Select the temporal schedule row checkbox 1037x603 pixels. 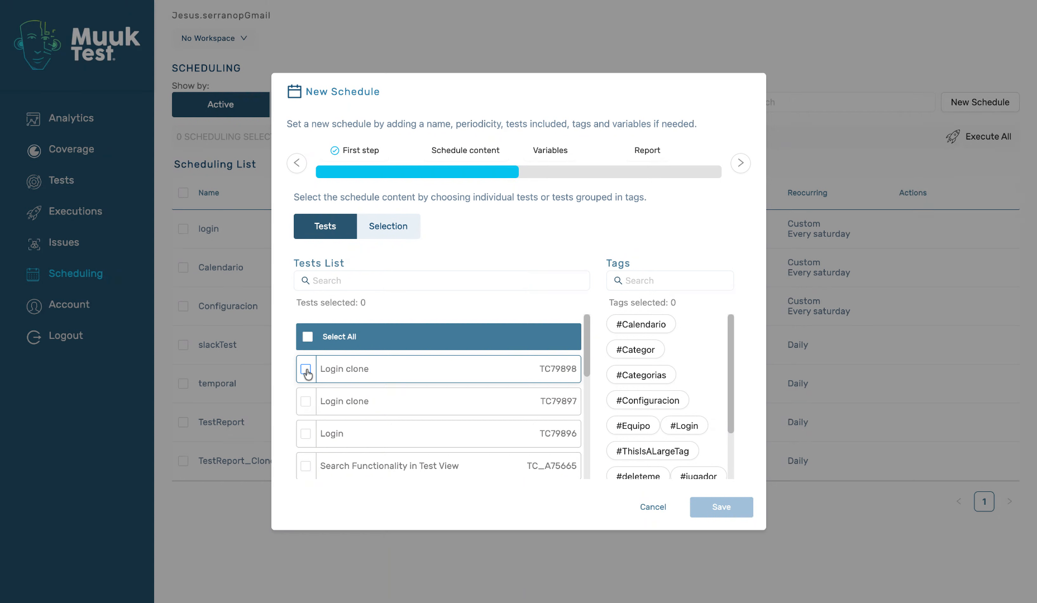(x=183, y=384)
